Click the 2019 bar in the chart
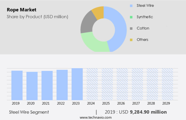Screen dimensions: 186x120 [x=17, y=85]
